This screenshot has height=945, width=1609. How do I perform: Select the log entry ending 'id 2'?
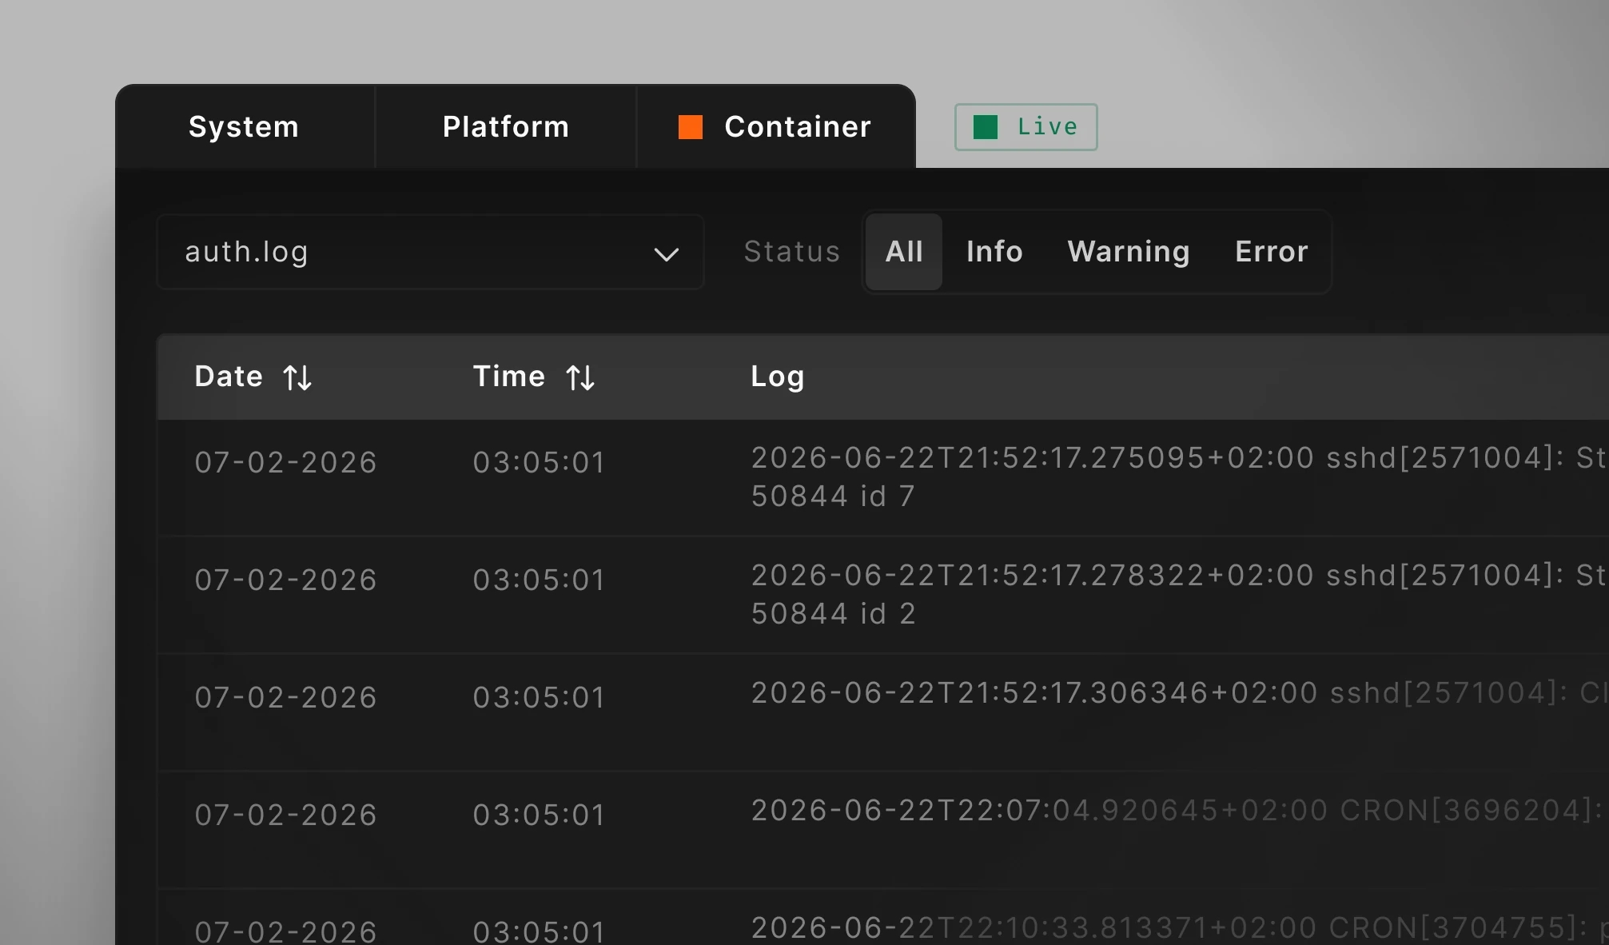pos(883,595)
